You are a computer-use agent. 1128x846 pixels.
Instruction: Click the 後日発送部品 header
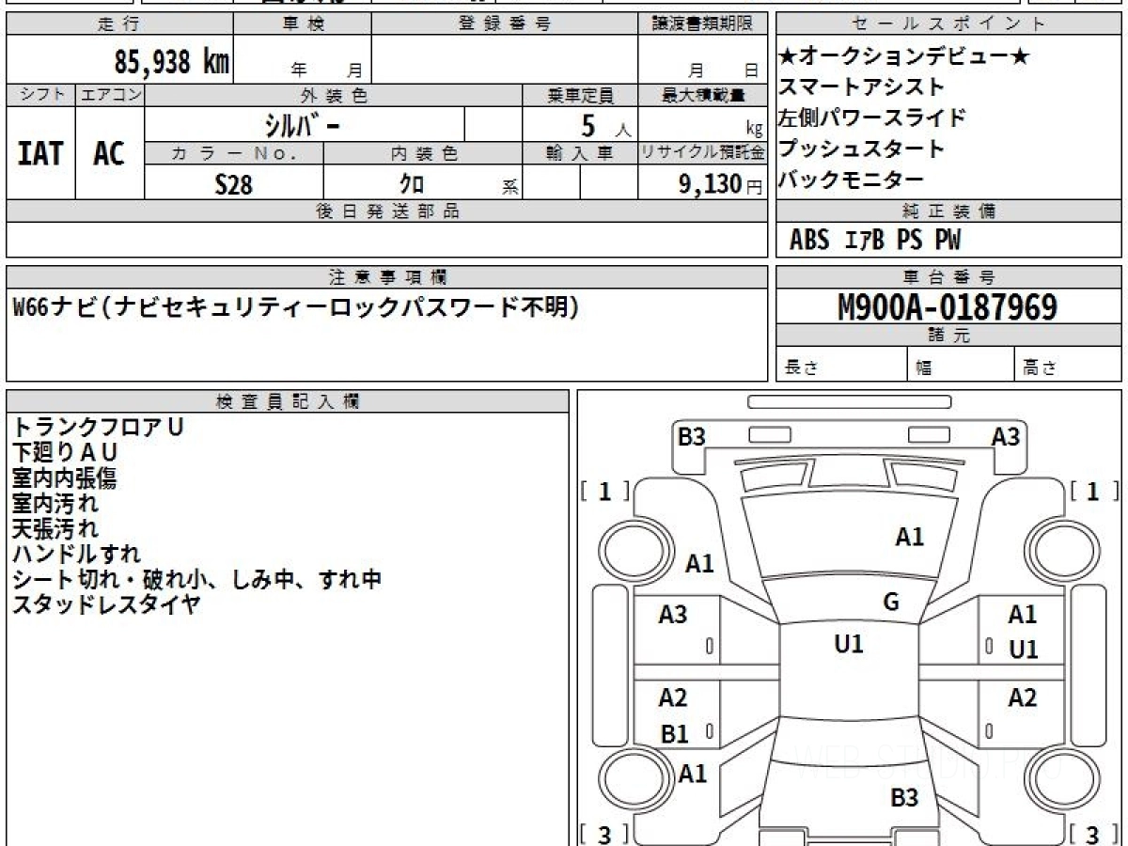386,211
